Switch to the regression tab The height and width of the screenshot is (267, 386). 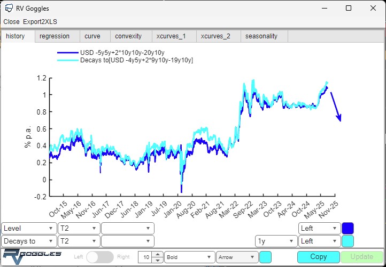click(57, 36)
